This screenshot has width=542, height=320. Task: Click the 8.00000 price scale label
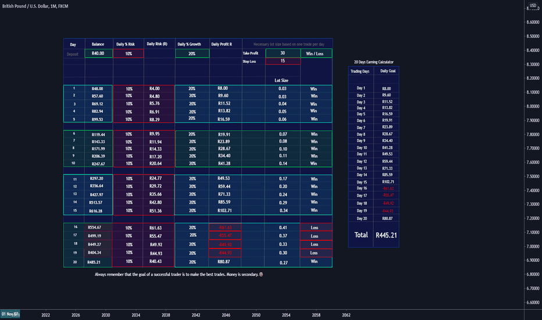(532, 106)
